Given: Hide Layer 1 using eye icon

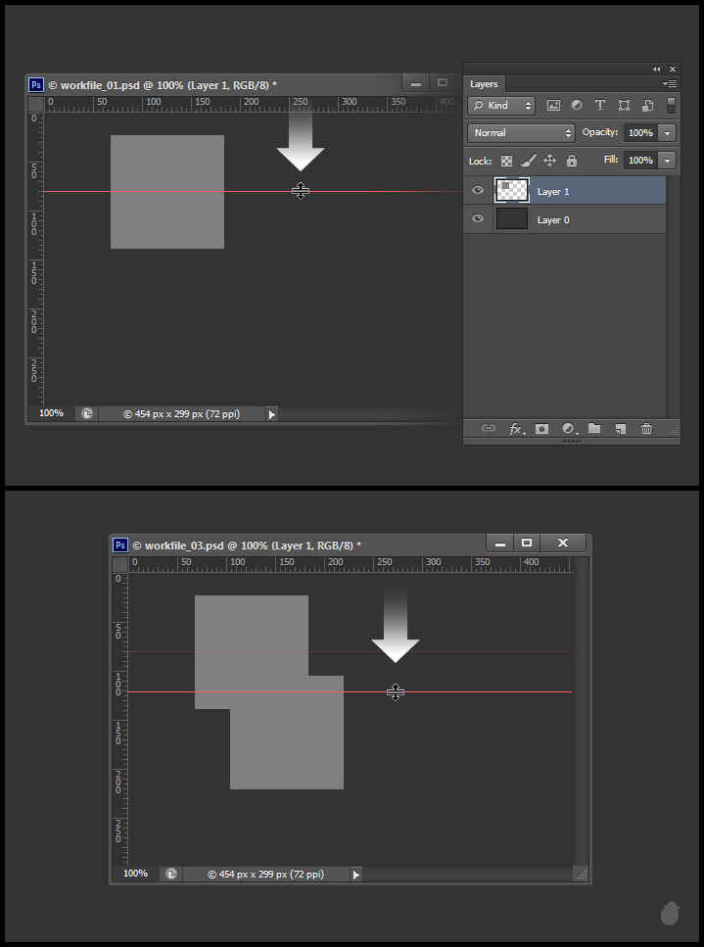Looking at the screenshot, I should (x=478, y=191).
